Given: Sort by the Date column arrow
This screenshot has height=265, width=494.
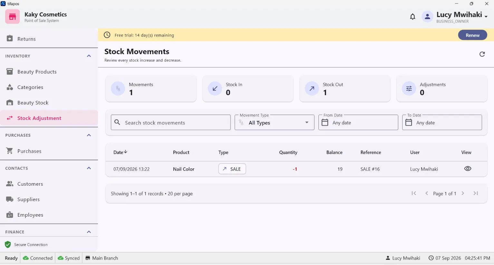Looking at the screenshot, I should [x=126, y=152].
